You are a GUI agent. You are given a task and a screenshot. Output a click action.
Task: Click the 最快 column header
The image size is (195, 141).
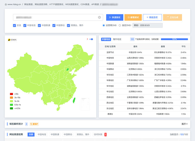(135, 47)
